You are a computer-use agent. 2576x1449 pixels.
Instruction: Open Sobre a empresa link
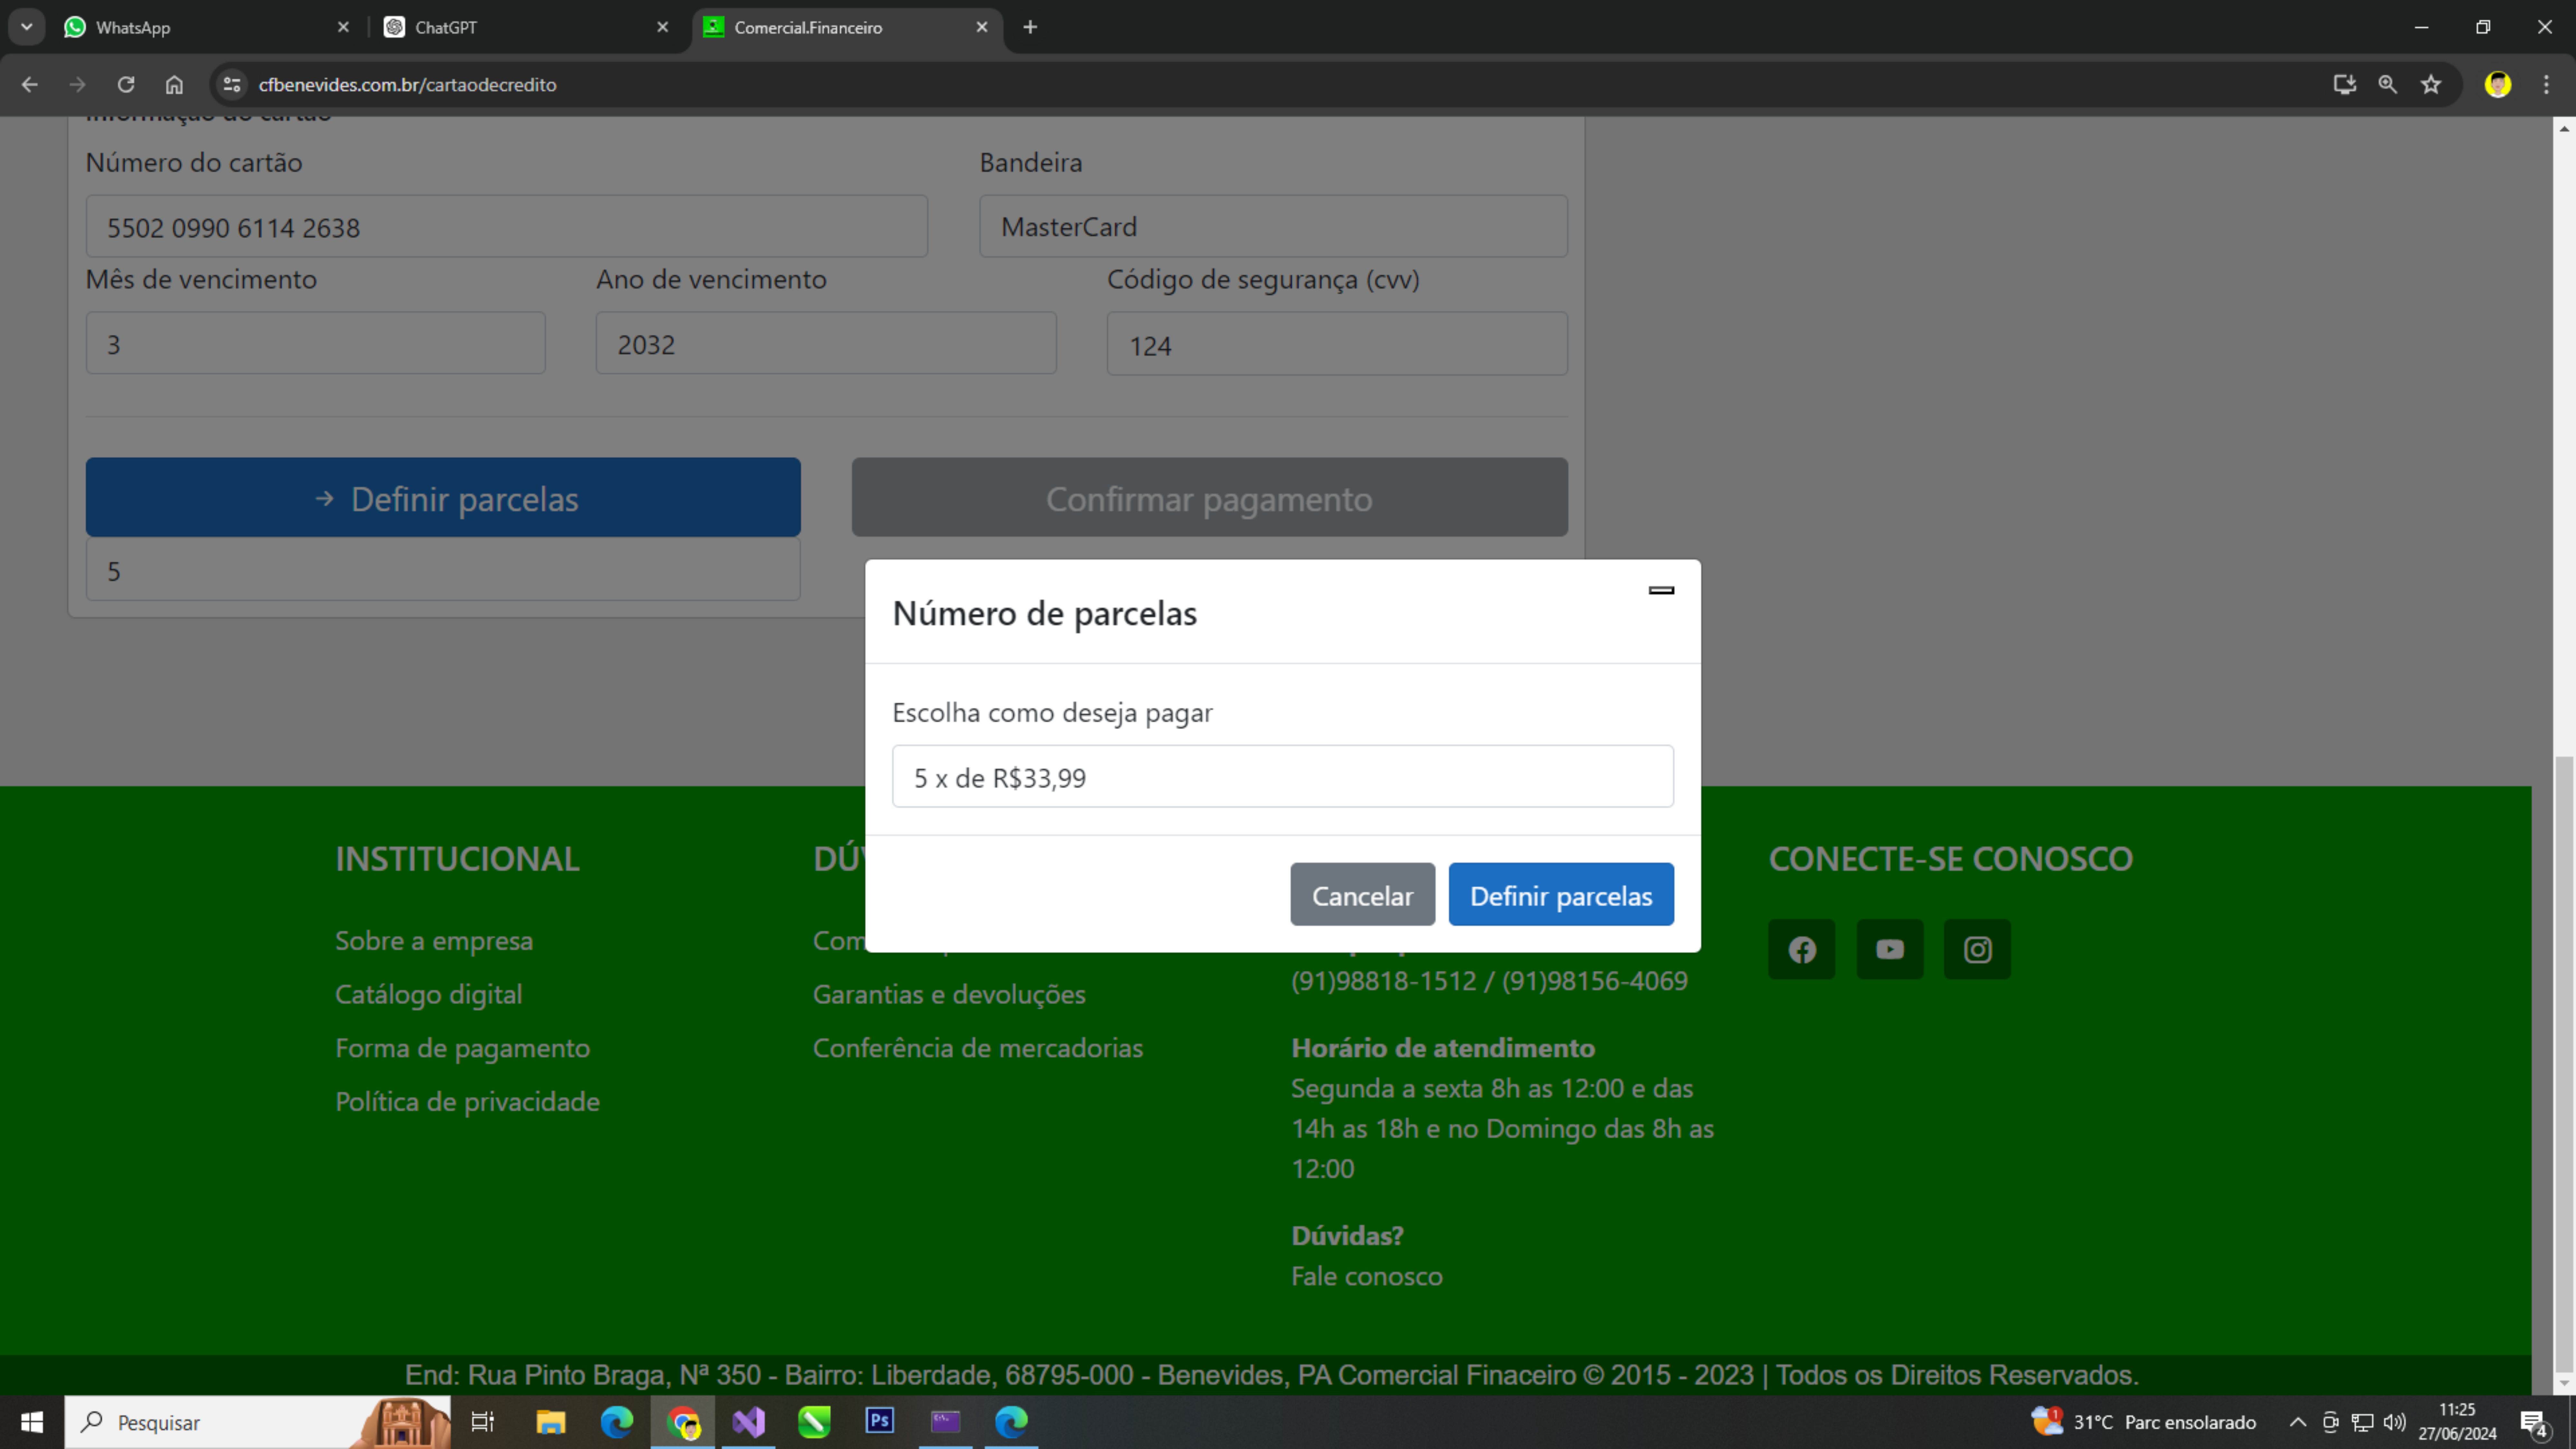click(434, 941)
